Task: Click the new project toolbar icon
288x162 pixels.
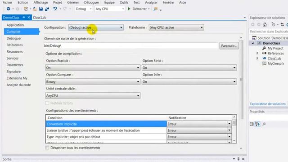Action: [26, 9]
